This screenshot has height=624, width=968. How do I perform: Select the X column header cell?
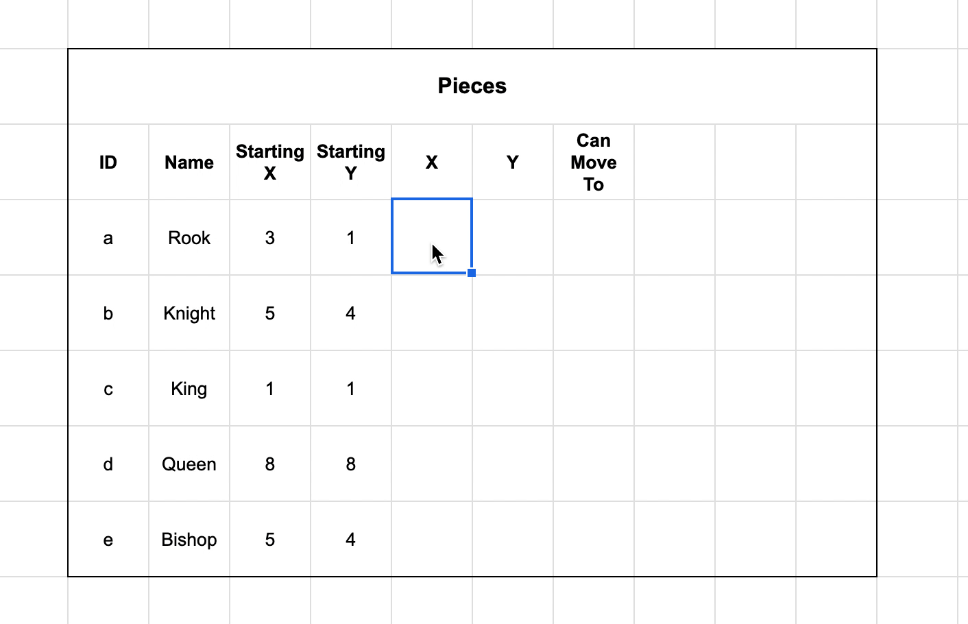(x=432, y=163)
